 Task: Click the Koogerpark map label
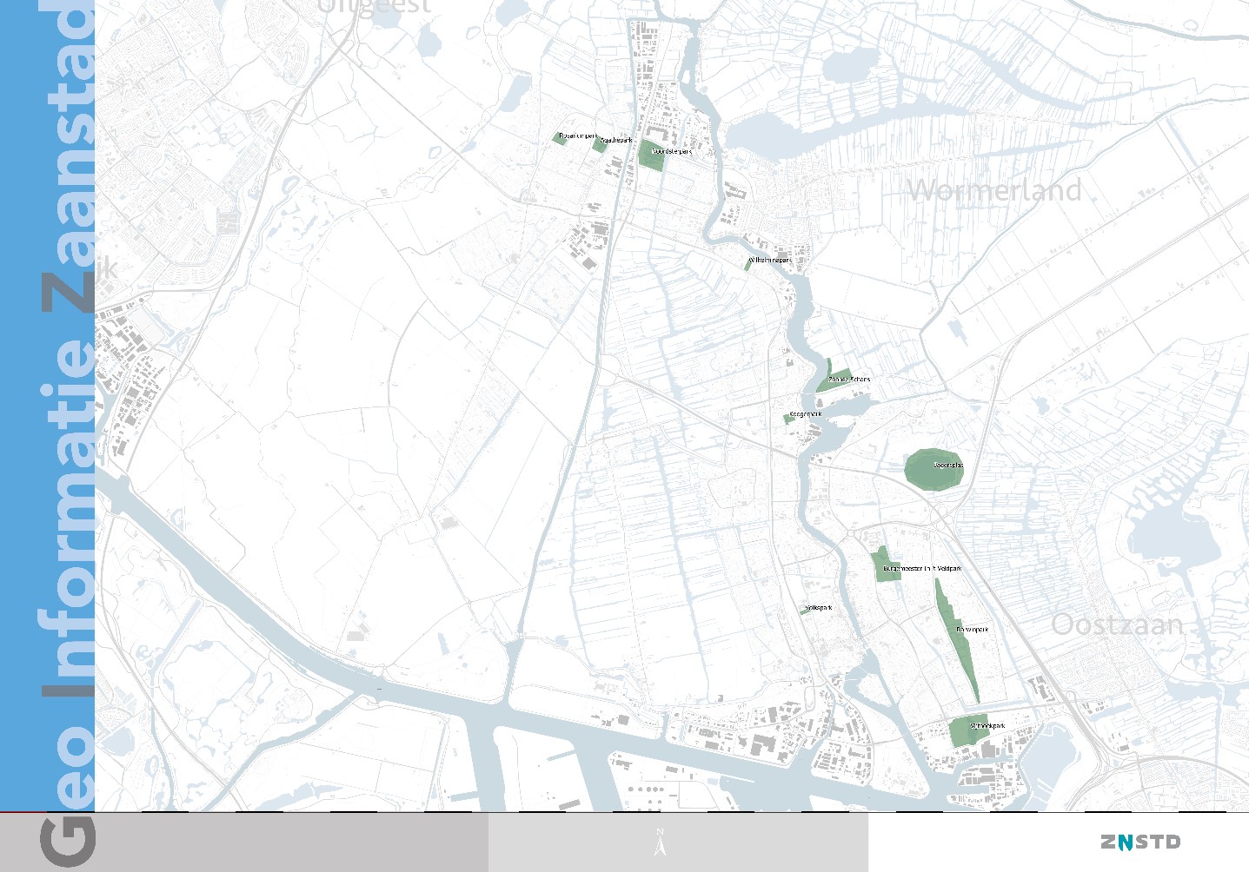click(806, 414)
